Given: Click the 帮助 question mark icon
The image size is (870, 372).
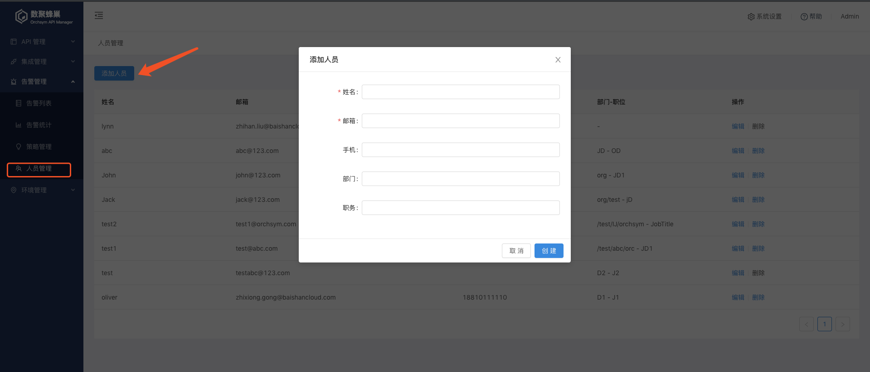Looking at the screenshot, I should (804, 17).
